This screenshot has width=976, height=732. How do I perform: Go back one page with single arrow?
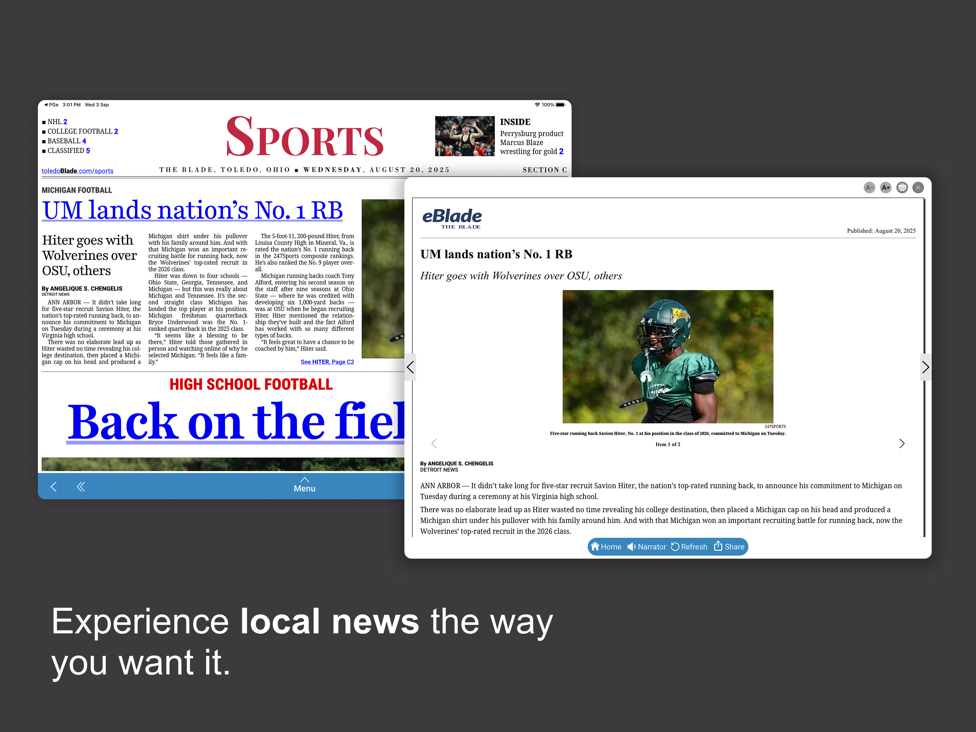(x=54, y=486)
